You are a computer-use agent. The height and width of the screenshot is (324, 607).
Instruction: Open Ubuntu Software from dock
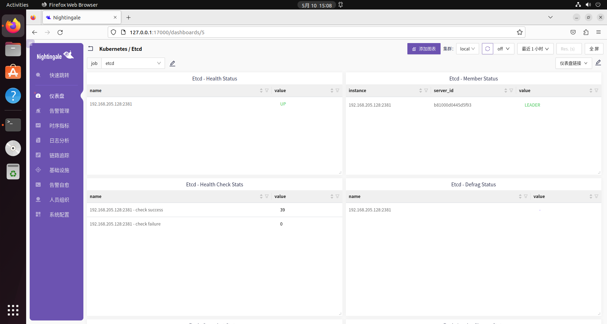click(x=13, y=72)
